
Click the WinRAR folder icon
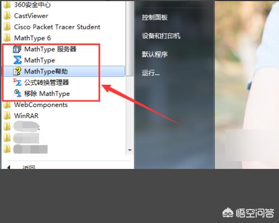pyautogui.click(x=7, y=116)
